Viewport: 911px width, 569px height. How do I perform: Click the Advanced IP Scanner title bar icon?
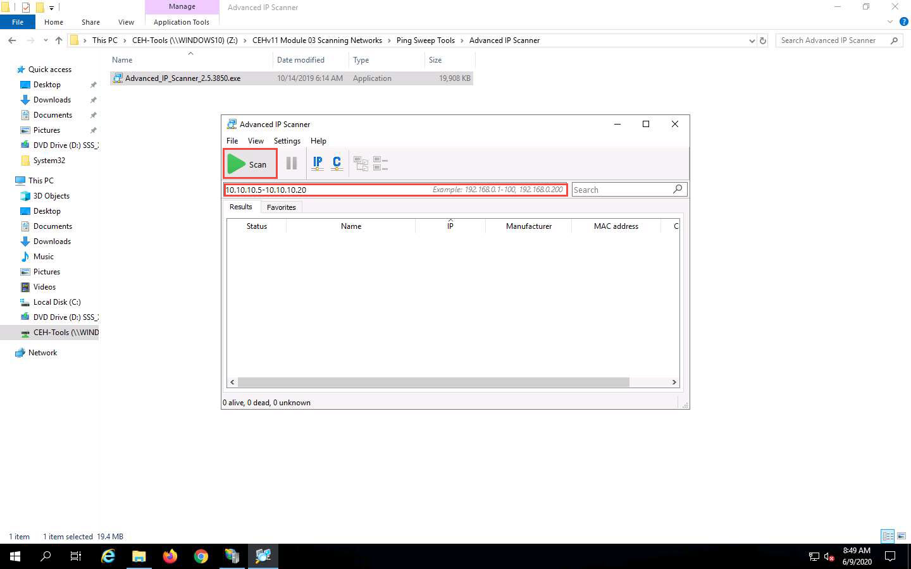pos(232,124)
